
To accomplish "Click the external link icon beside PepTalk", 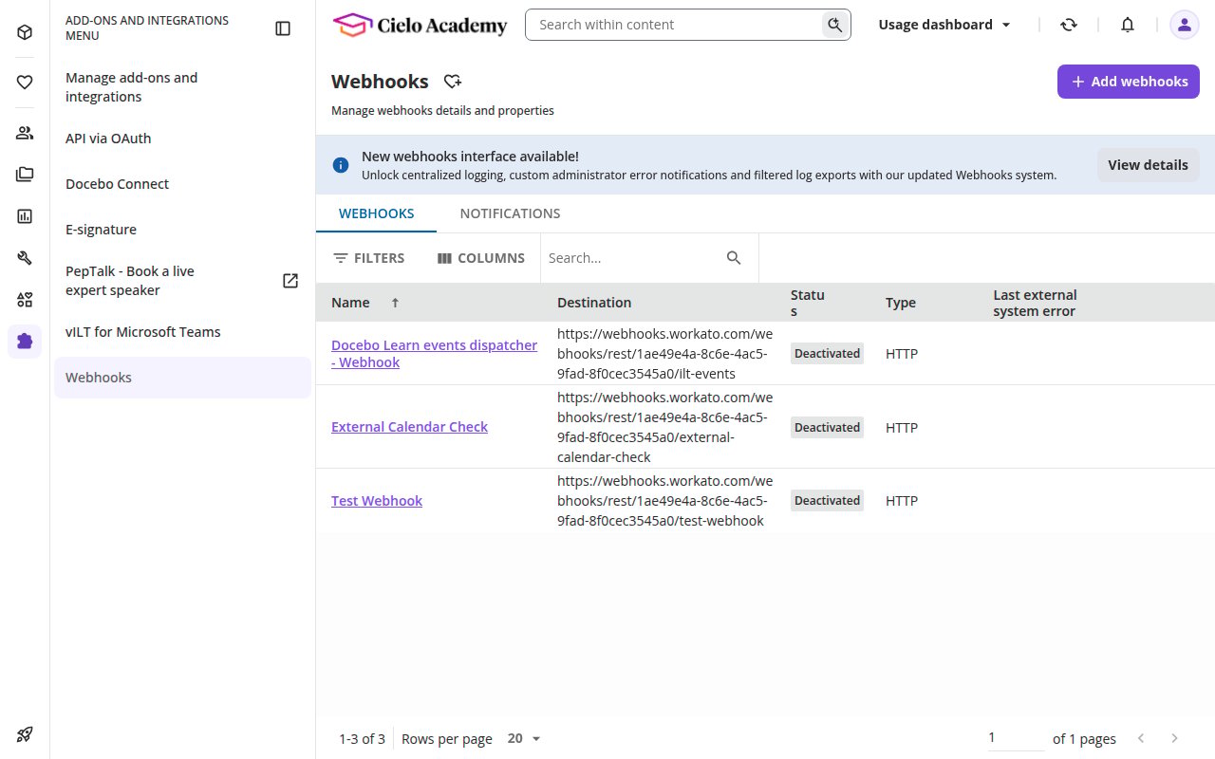I will pyautogui.click(x=290, y=281).
